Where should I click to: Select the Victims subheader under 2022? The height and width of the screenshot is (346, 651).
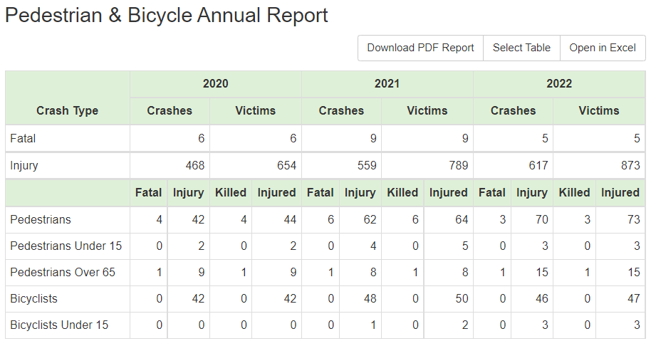(599, 110)
